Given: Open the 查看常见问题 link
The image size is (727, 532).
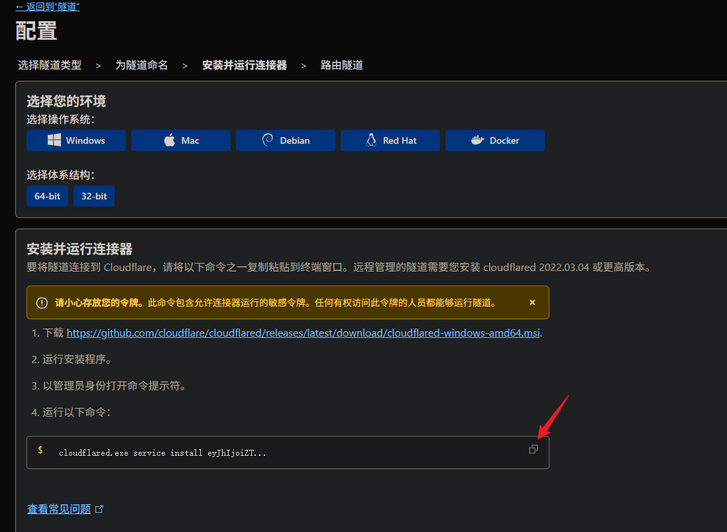Looking at the screenshot, I should [59, 509].
